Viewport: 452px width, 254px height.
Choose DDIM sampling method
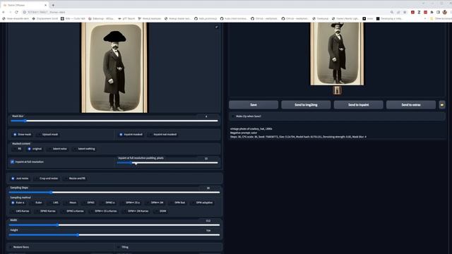161,211
